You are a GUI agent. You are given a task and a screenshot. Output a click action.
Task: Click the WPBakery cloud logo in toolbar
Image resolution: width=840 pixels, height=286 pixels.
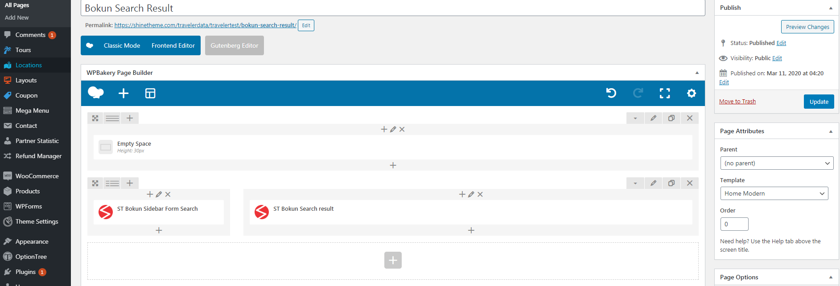96,93
